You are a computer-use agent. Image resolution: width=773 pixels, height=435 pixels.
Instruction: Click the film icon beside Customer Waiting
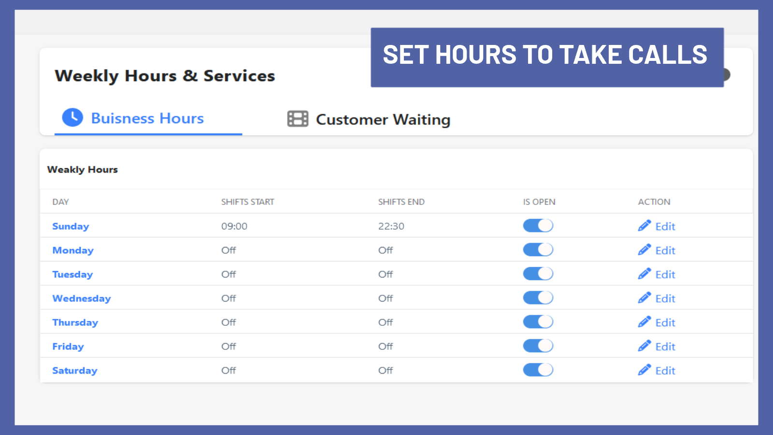point(297,118)
